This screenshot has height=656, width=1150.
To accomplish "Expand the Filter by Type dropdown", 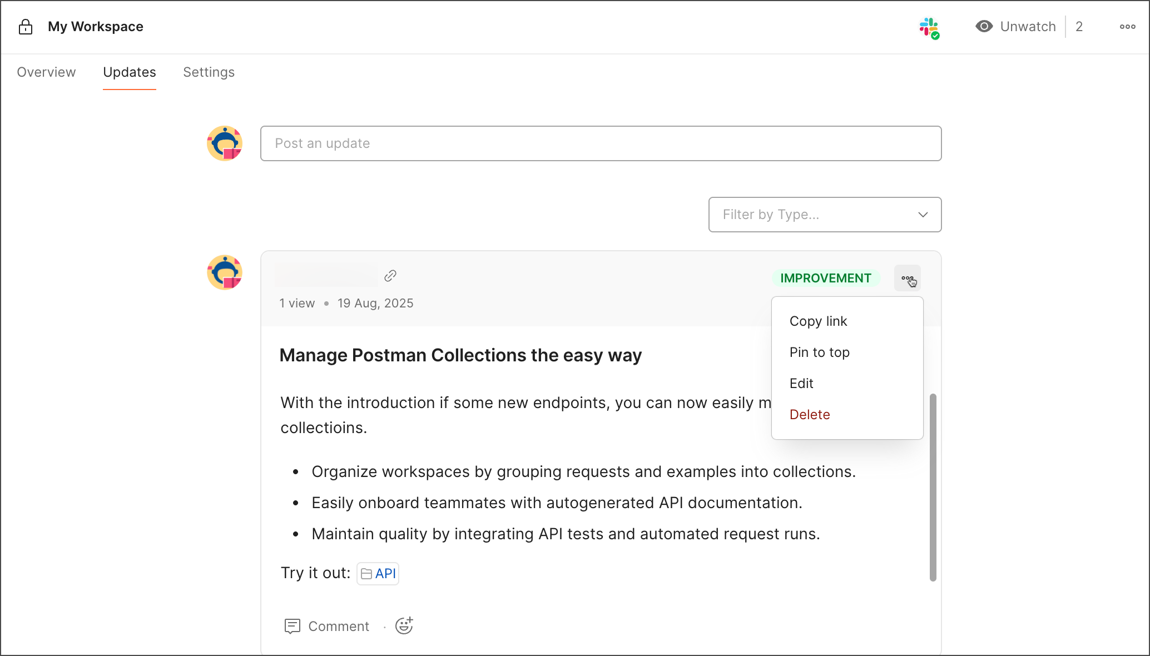I will point(825,215).
